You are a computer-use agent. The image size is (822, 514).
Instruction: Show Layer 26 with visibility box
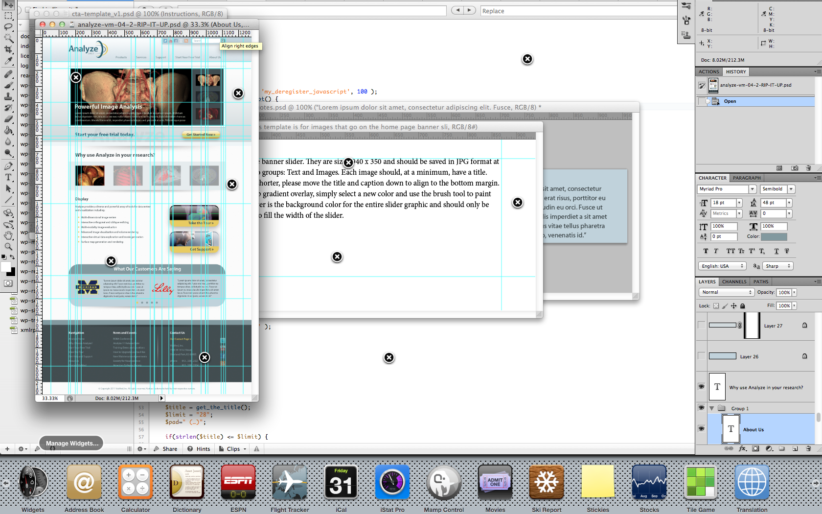(x=701, y=356)
